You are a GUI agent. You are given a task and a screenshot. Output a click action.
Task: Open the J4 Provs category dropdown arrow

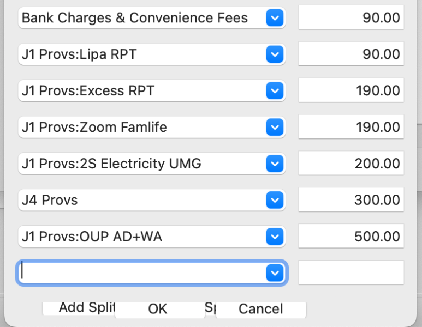pos(275,200)
